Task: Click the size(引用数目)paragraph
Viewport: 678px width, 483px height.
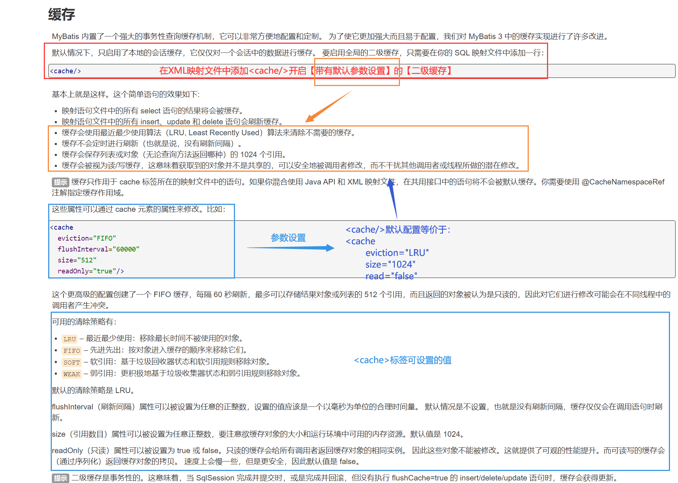Action: 258,434
